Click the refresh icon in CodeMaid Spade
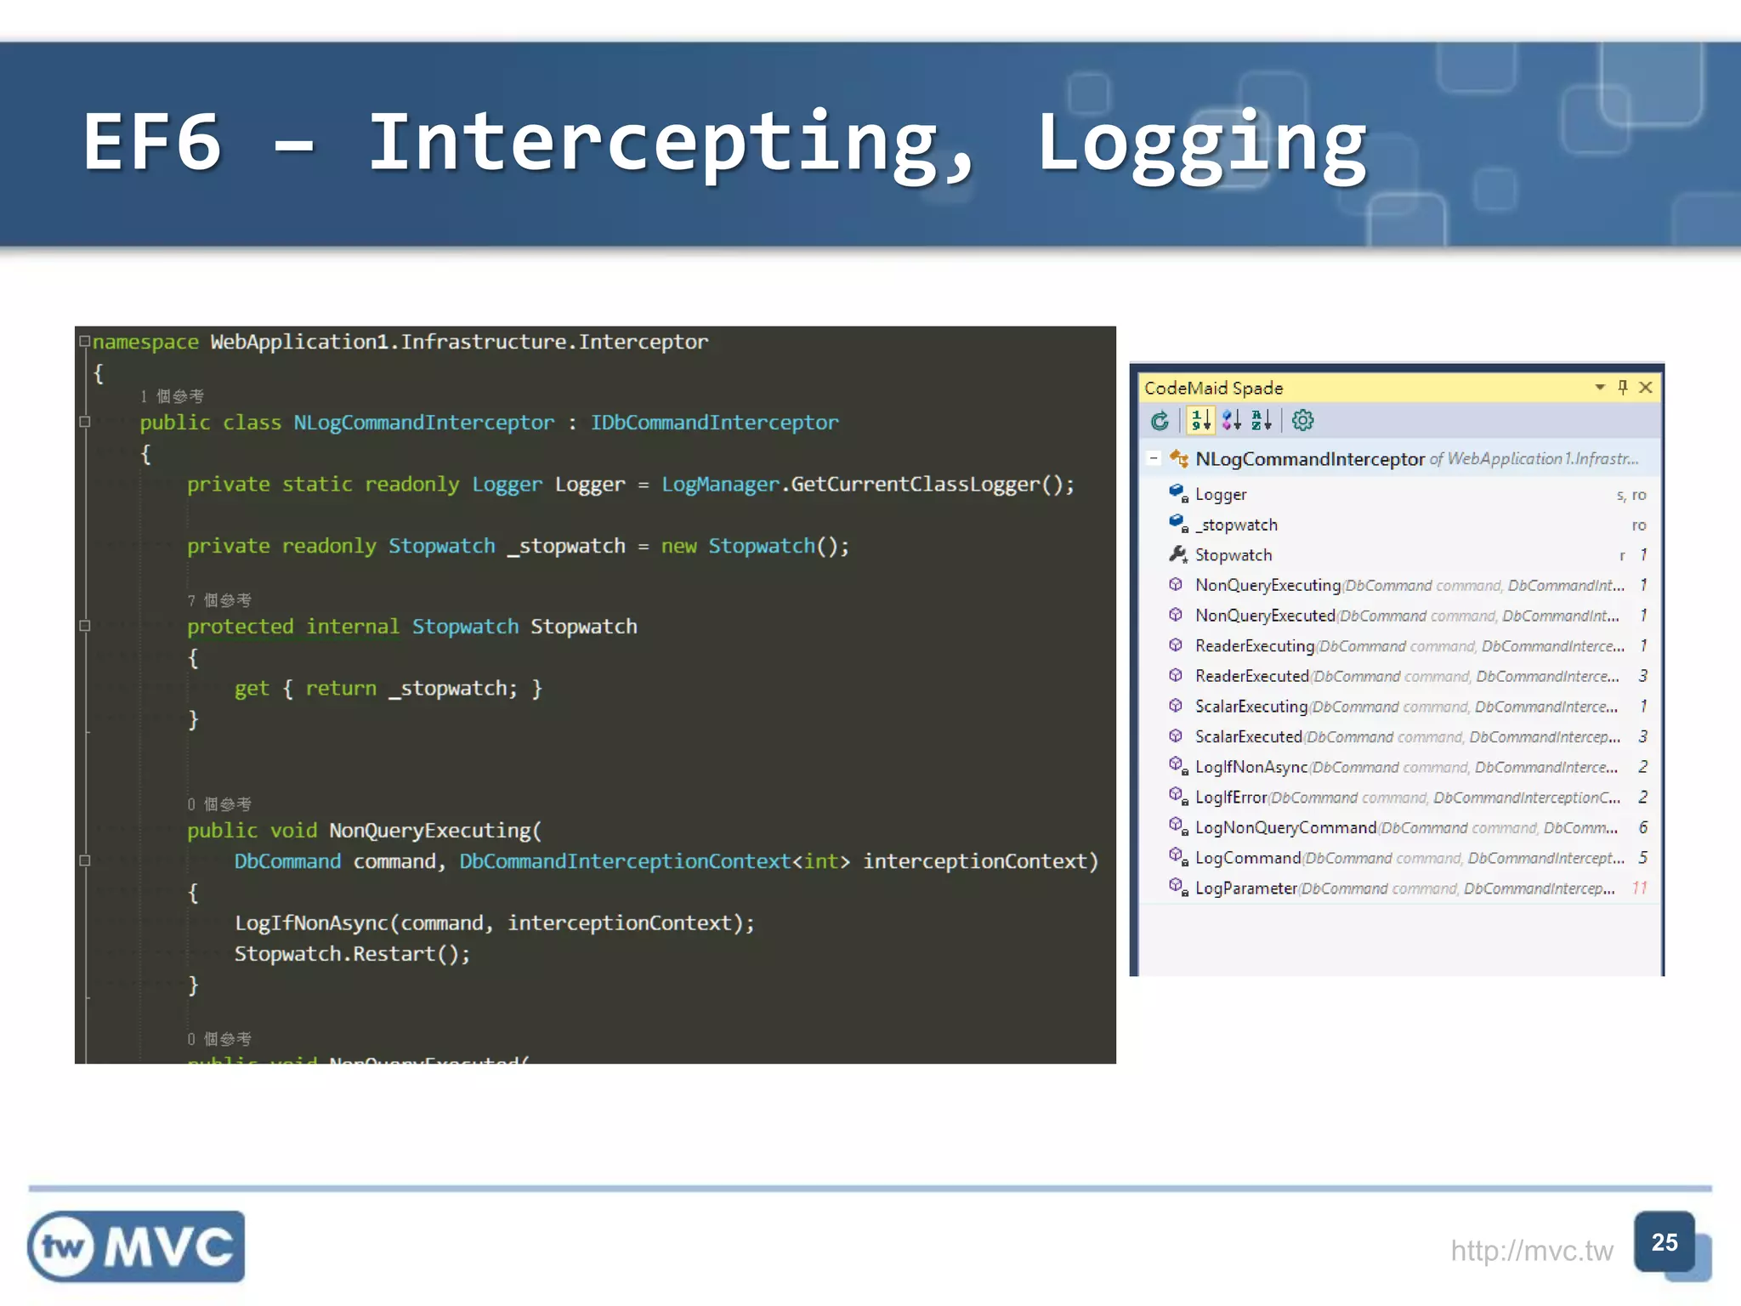 coord(1160,421)
